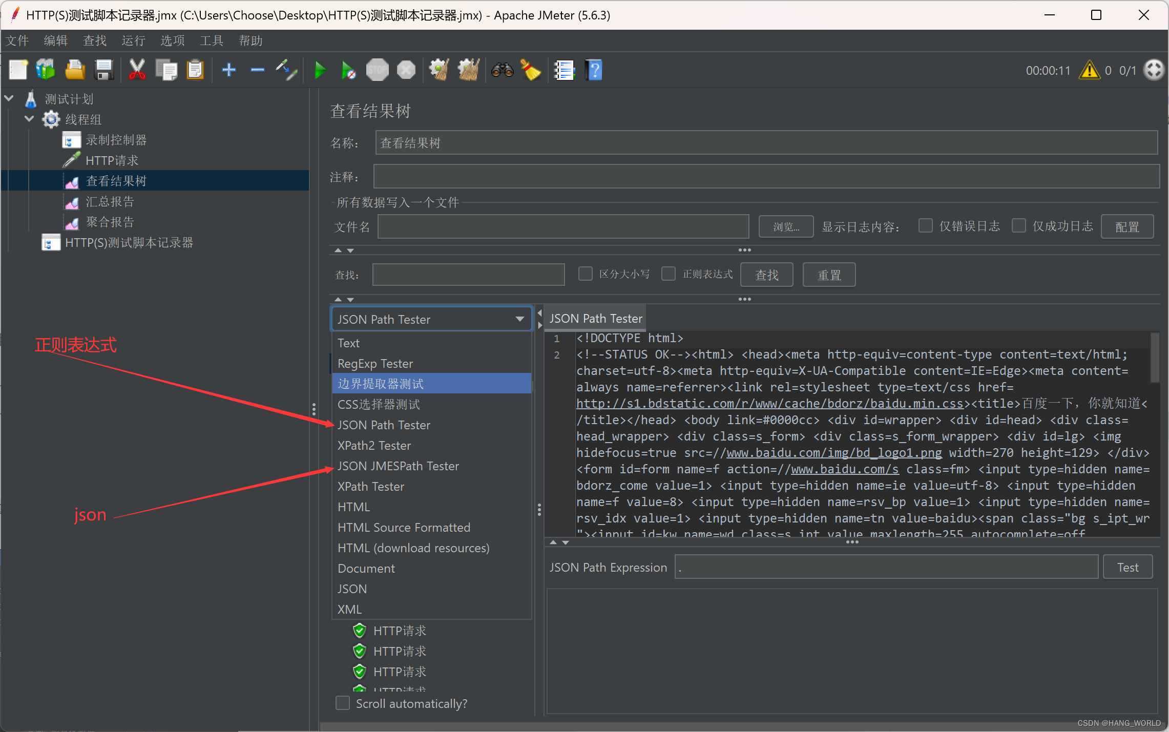
Task: Click the Function helper list icon
Action: coord(565,70)
